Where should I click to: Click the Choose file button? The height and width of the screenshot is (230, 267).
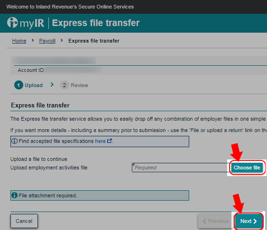[x=247, y=168]
